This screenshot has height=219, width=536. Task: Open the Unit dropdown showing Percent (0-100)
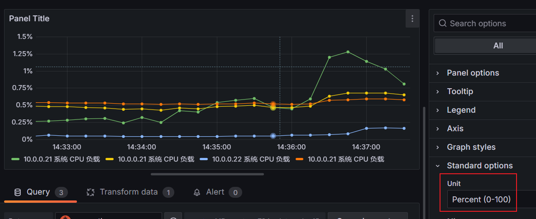(489, 200)
